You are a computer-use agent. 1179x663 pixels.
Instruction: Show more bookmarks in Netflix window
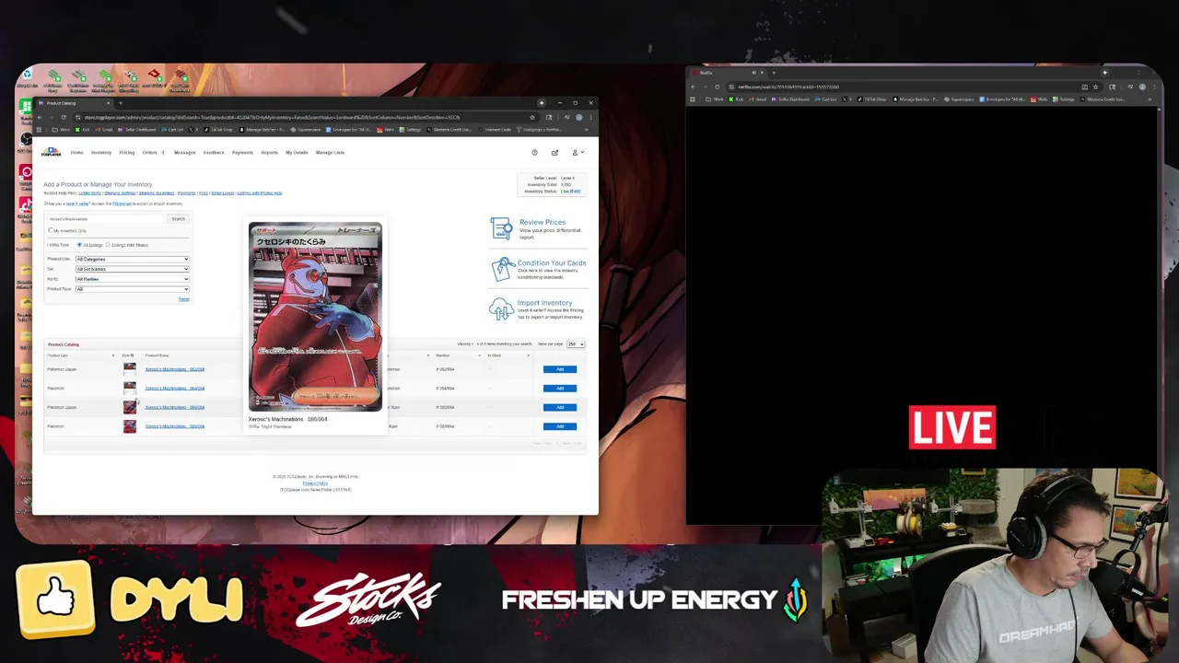coord(1150,99)
